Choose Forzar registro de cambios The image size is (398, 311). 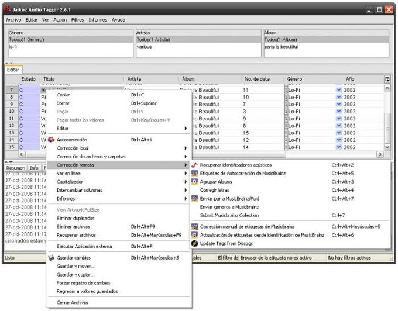(x=119, y=283)
